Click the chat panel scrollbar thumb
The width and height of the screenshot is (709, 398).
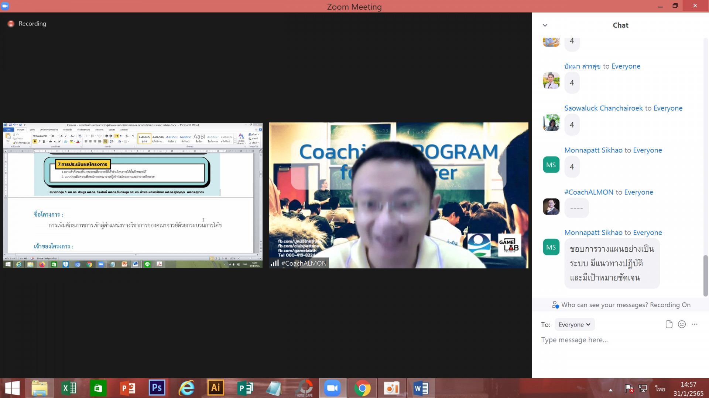pyautogui.click(x=705, y=276)
